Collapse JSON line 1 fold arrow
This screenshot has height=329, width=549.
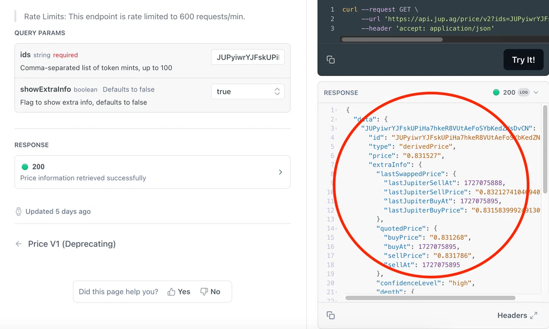(336, 110)
